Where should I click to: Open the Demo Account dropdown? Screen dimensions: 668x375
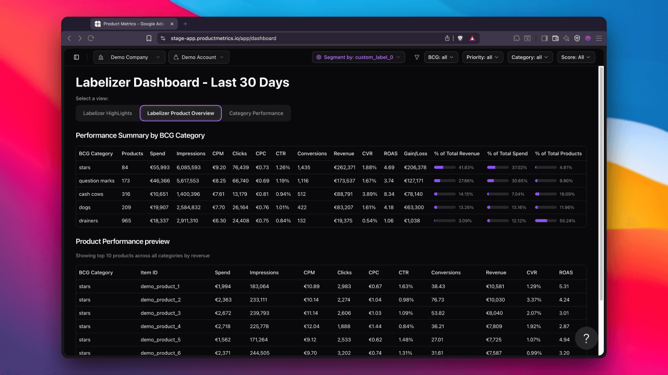coord(199,57)
